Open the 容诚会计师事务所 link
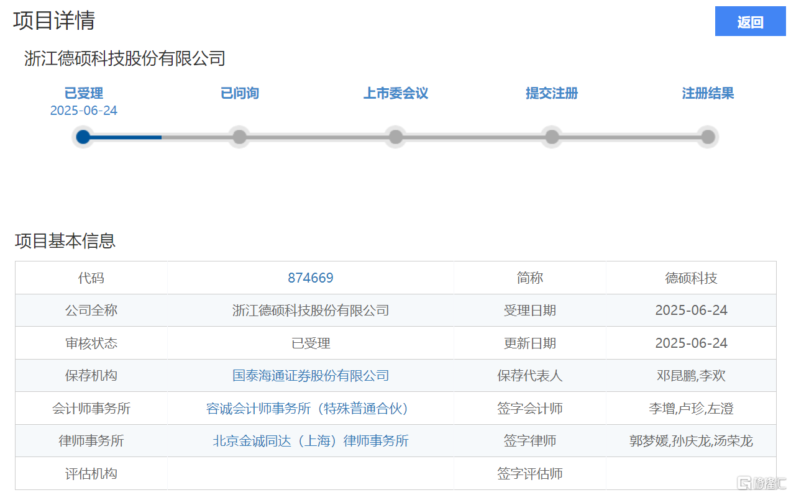791x495 pixels. (311, 409)
